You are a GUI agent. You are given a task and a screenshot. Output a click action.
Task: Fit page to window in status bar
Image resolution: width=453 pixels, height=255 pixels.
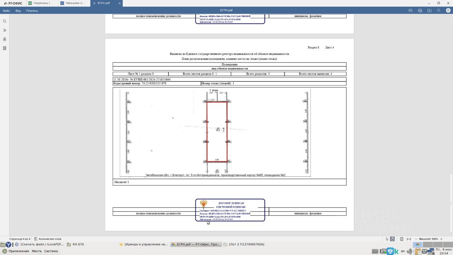click(x=402, y=239)
